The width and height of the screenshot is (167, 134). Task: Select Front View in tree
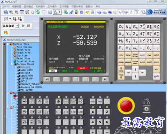click(x=24, y=50)
